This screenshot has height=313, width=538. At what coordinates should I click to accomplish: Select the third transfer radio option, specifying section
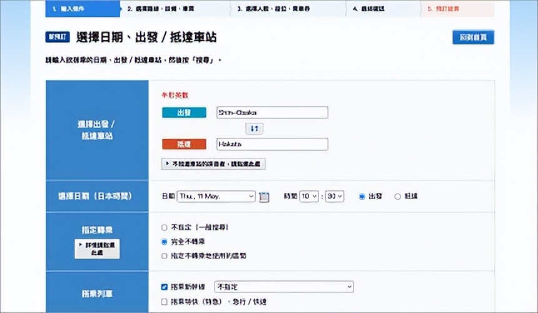click(165, 256)
